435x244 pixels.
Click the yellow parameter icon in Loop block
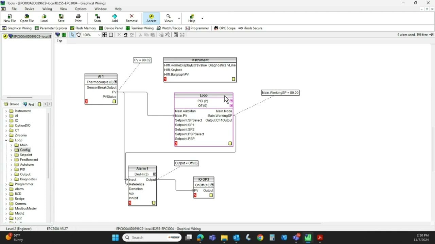(230, 143)
